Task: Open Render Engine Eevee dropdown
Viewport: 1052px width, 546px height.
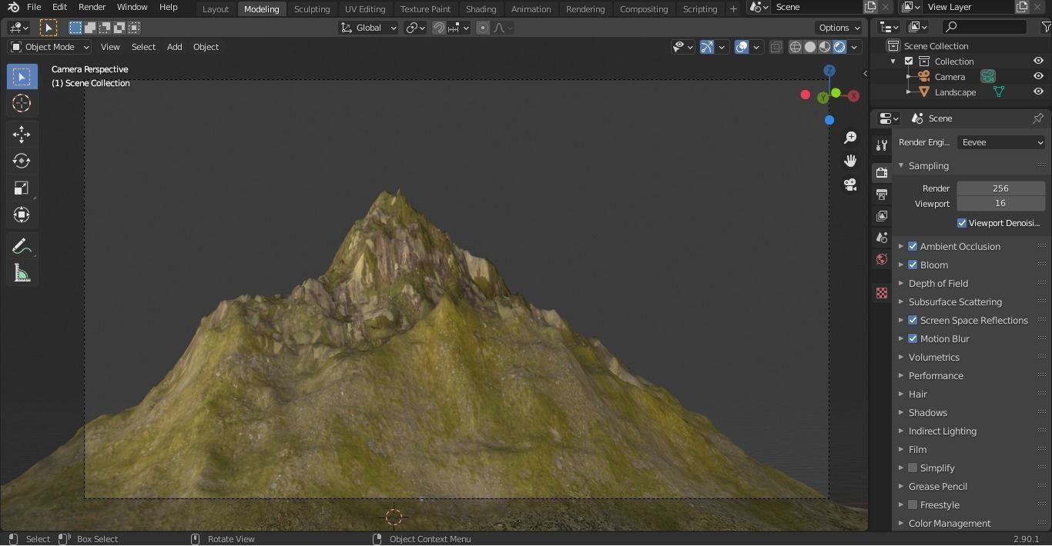Action: coord(1001,142)
